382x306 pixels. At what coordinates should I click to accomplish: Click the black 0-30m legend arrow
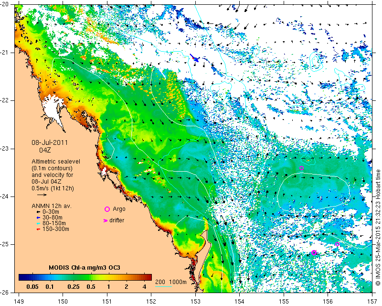(x=38, y=212)
